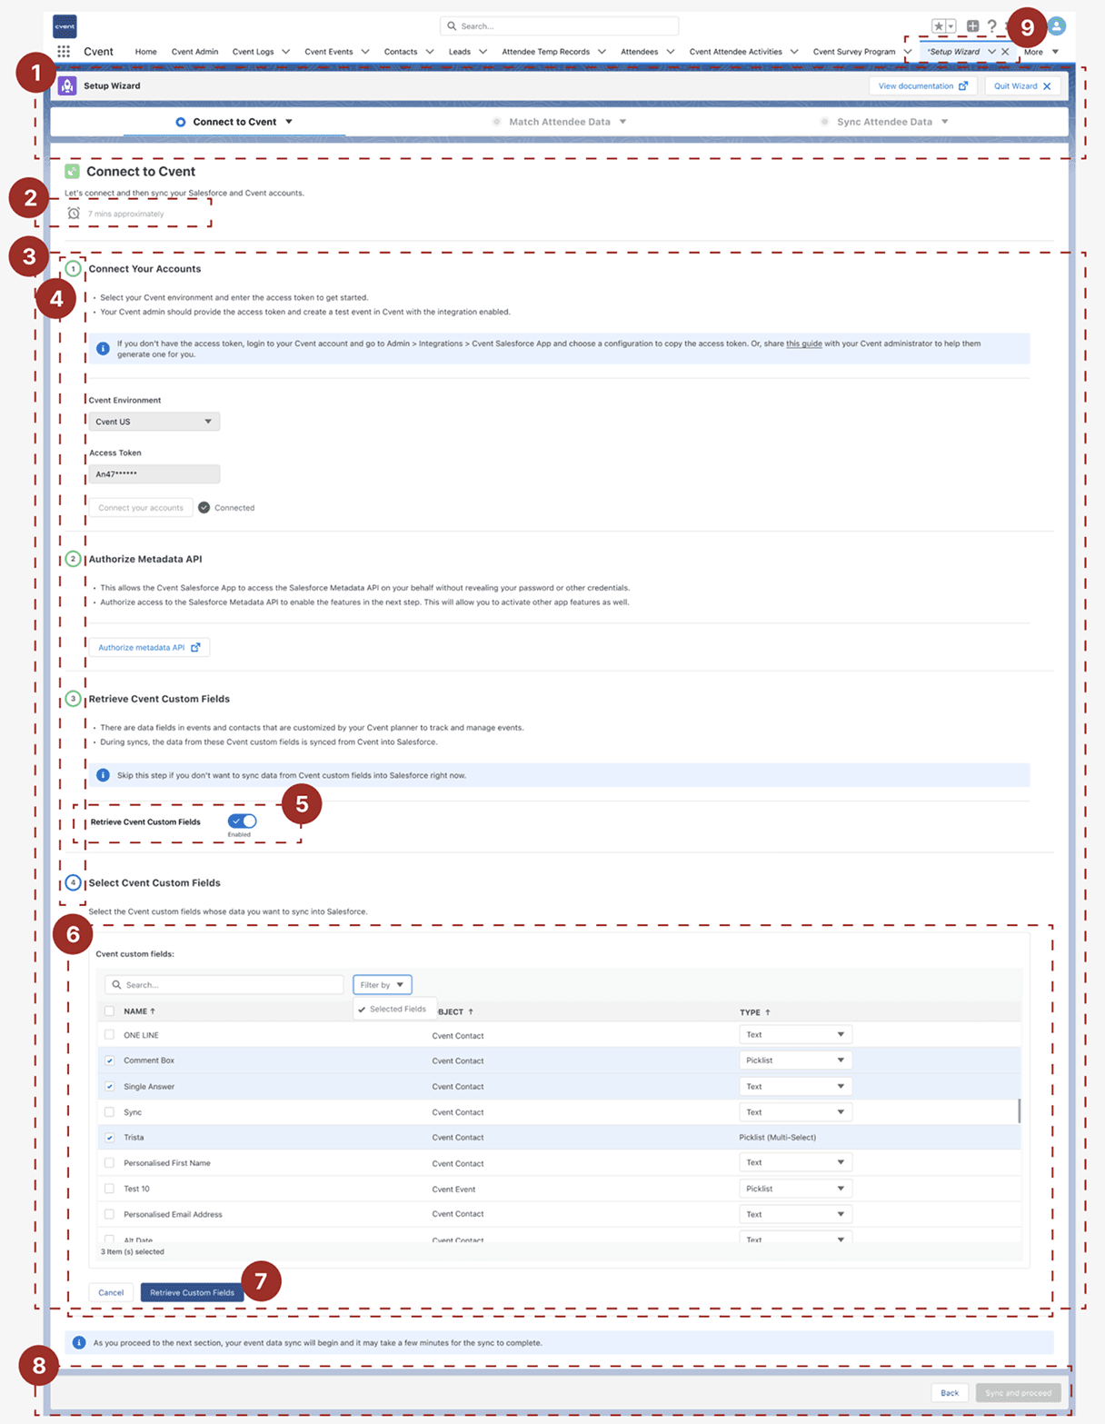Toggle Retrieve Cvent Custom Fields switch

coord(243,821)
